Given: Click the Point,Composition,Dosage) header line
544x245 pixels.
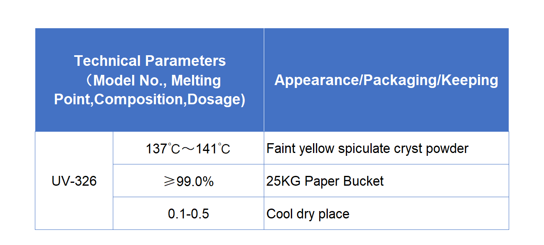Looking at the screenshot, I should coord(150,99).
